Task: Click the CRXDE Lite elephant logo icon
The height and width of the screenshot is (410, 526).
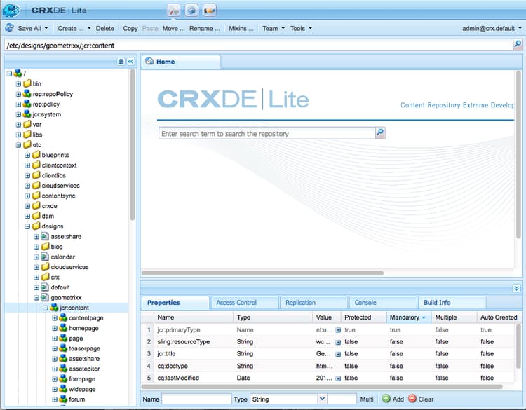Action: coord(11,10)
